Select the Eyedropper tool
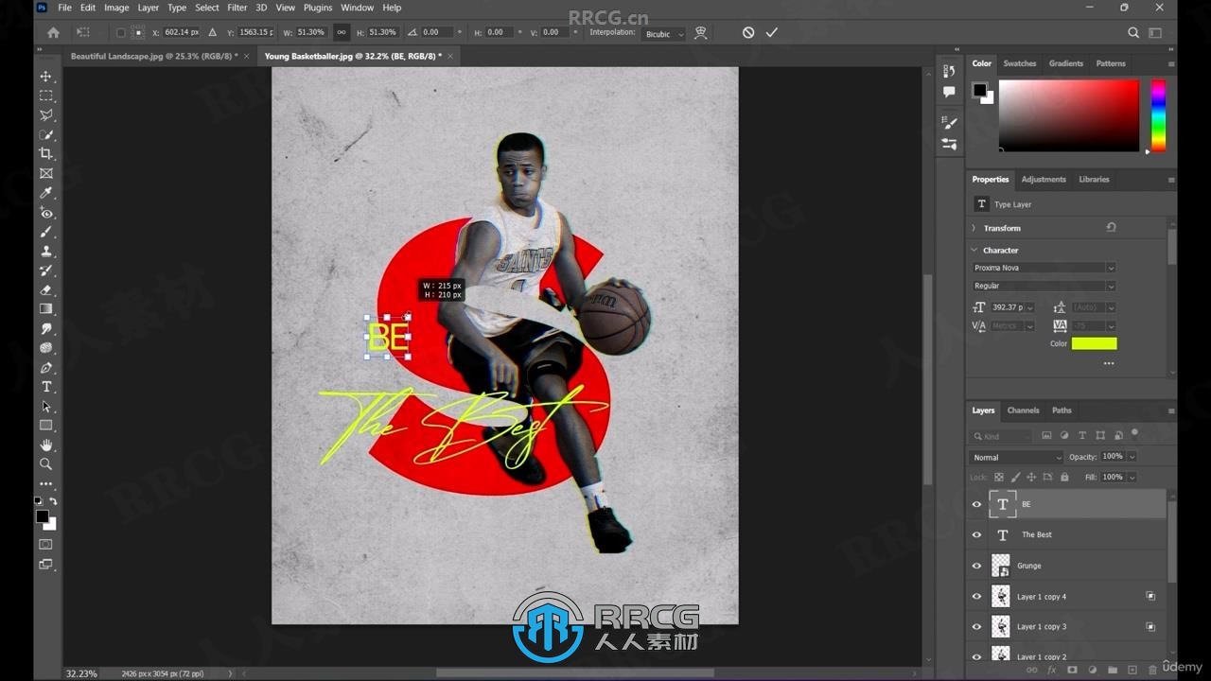Image resolution: width=1211 pixels, height=681 pixels. 45,193
